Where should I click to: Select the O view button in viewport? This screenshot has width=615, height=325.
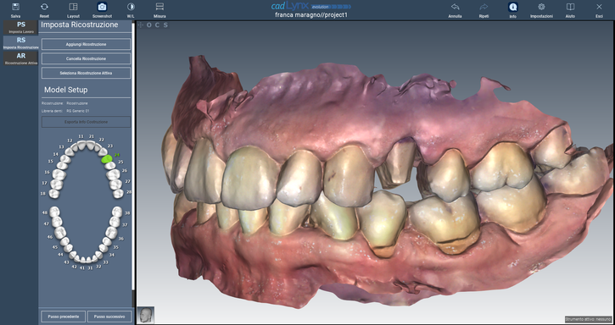coord(149,25)
